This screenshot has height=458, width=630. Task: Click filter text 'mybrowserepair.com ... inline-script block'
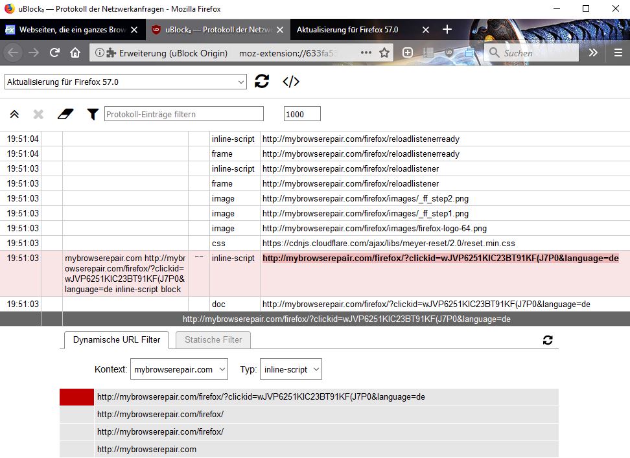pos(125,274)
